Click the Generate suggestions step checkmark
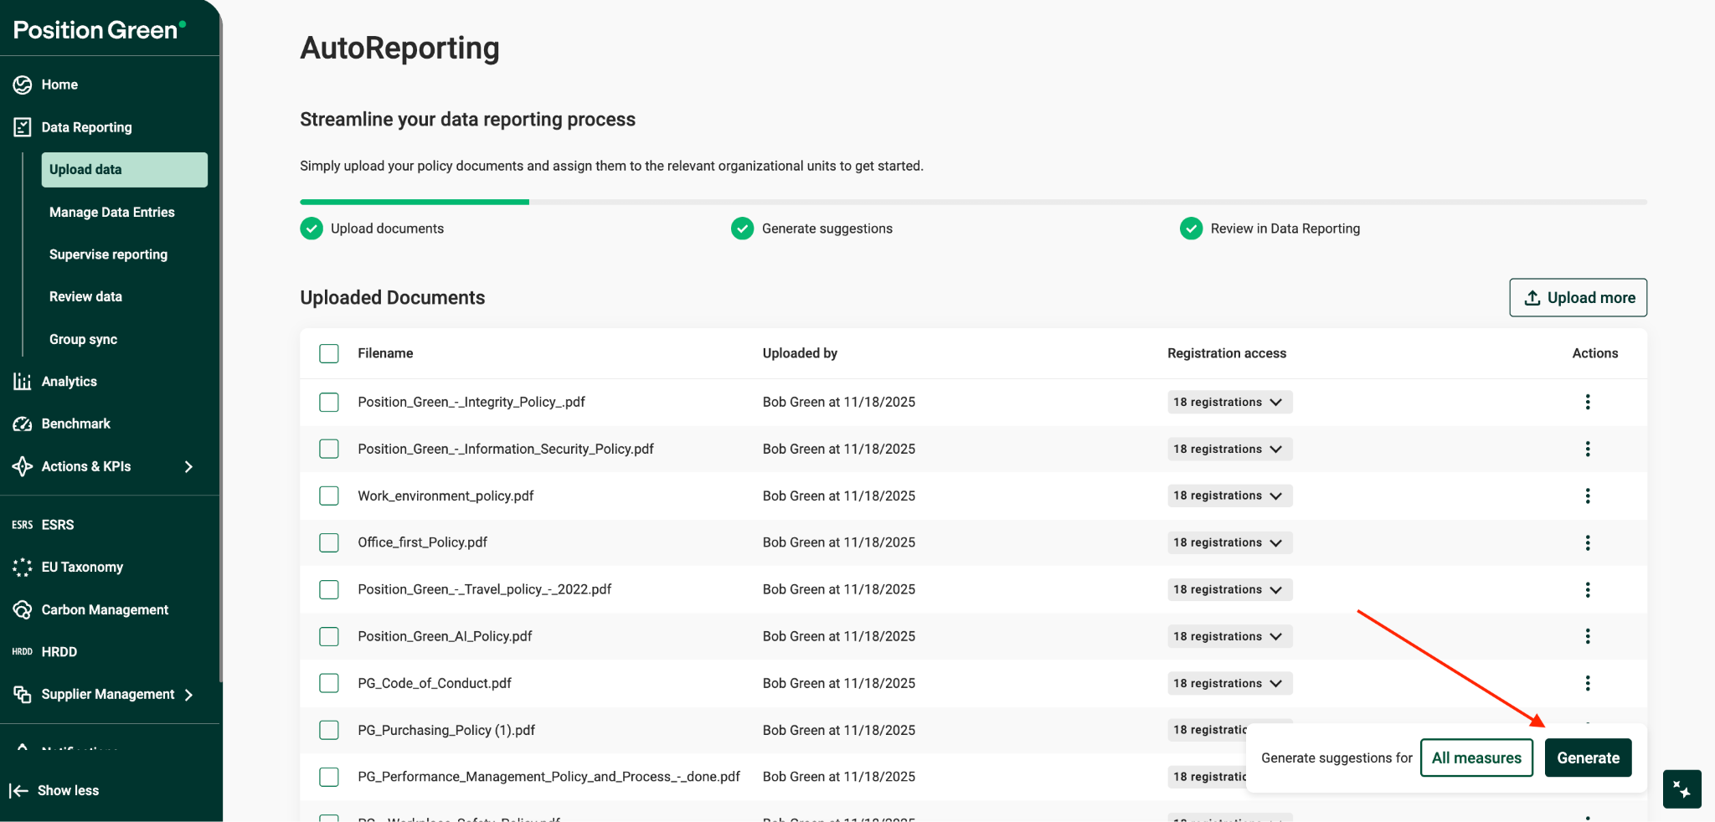The image size is (1715, 822). (x=742, y=229)
